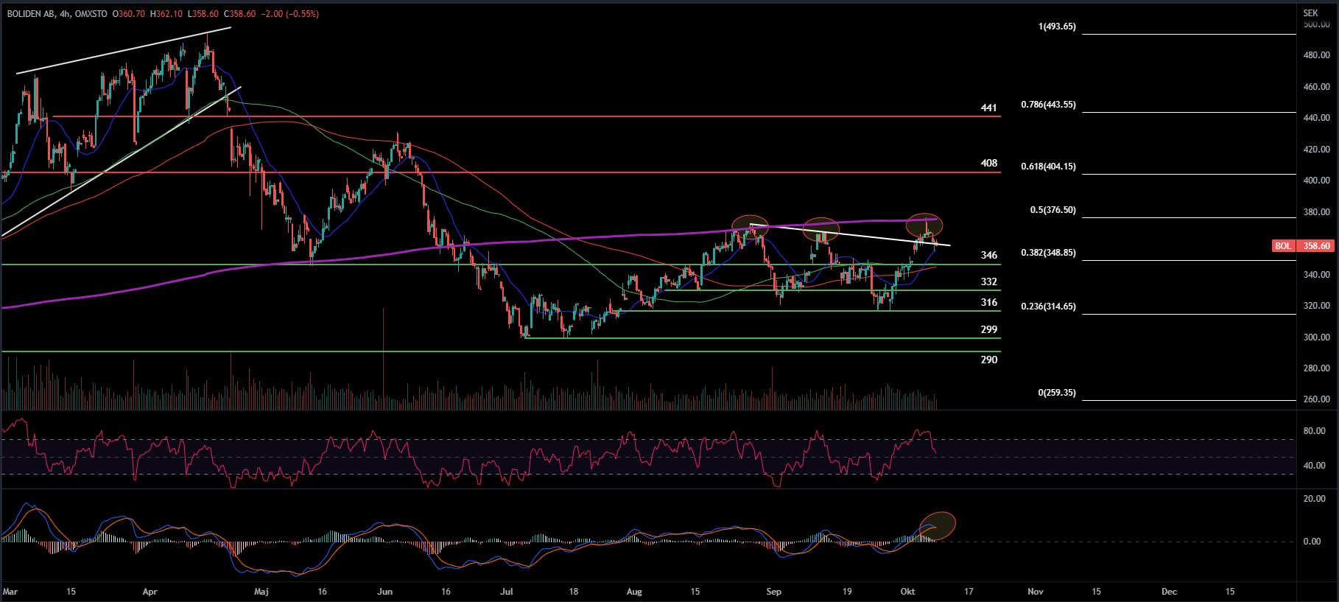The image size is (1339, 602).
Task: Click the 80.00 level on RSI scale
Action: point(1314,431)
